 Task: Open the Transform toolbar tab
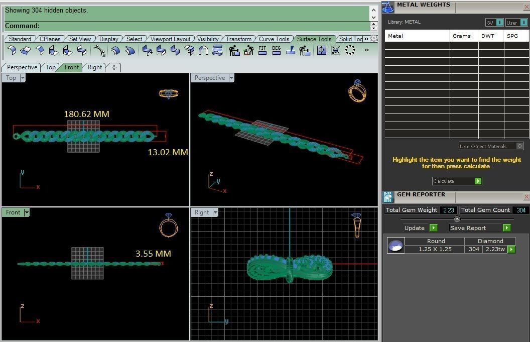coord(238,39)
